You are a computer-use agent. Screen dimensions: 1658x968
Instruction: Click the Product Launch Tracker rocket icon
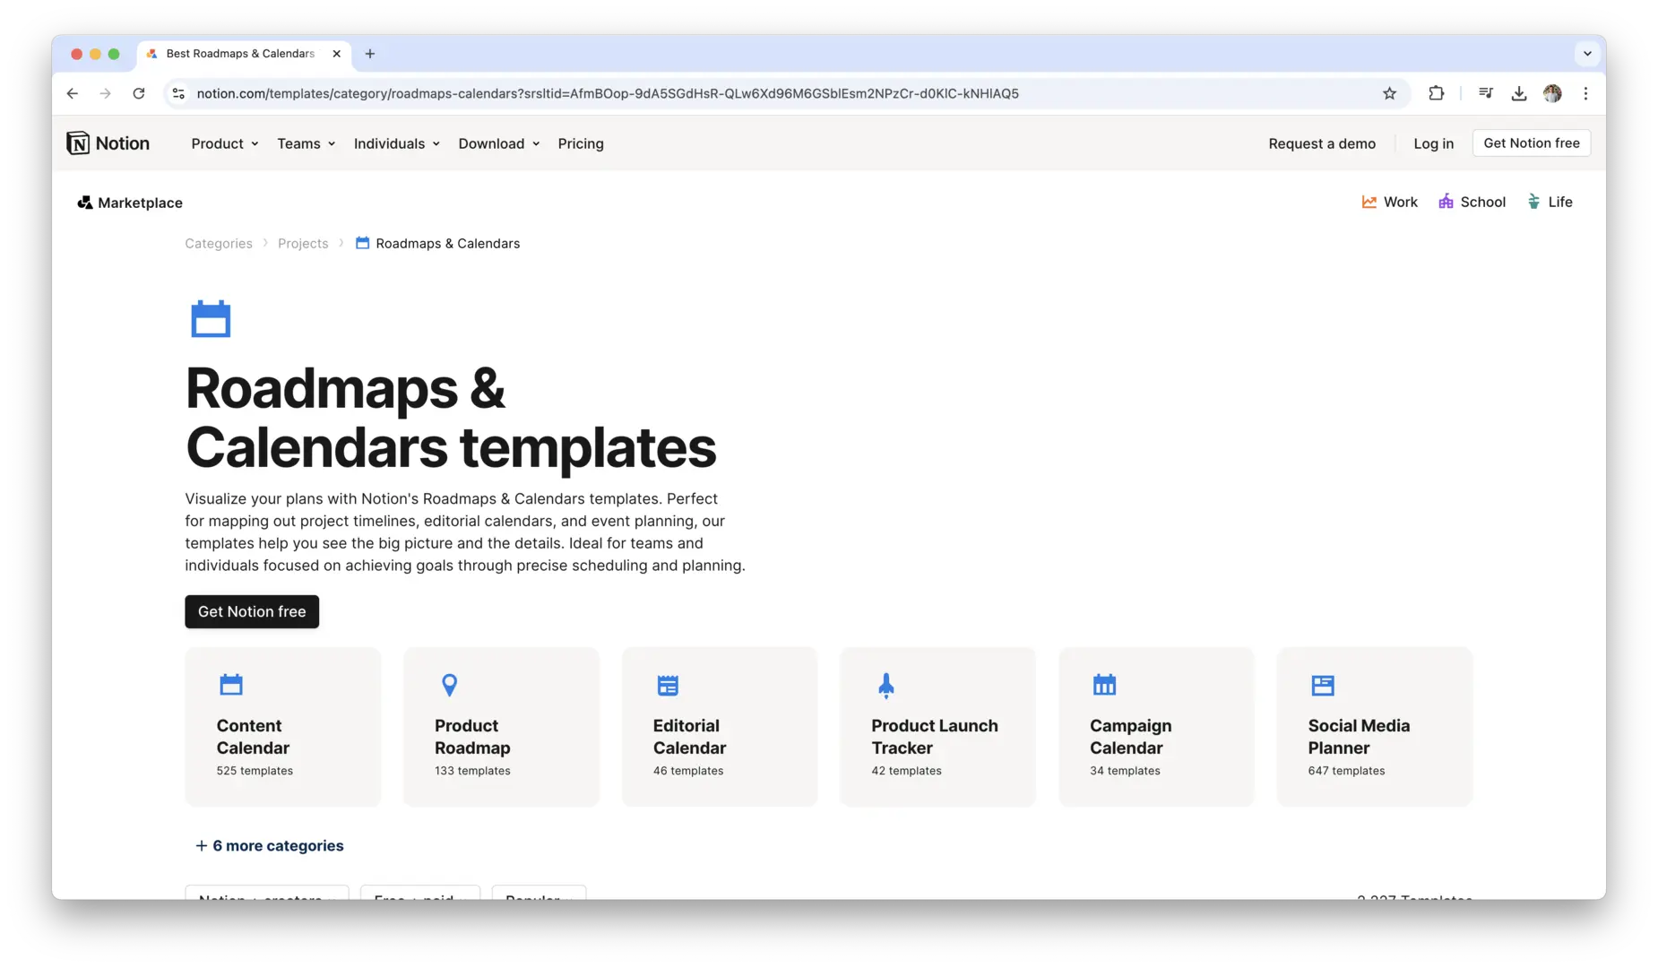pos(885,684)
